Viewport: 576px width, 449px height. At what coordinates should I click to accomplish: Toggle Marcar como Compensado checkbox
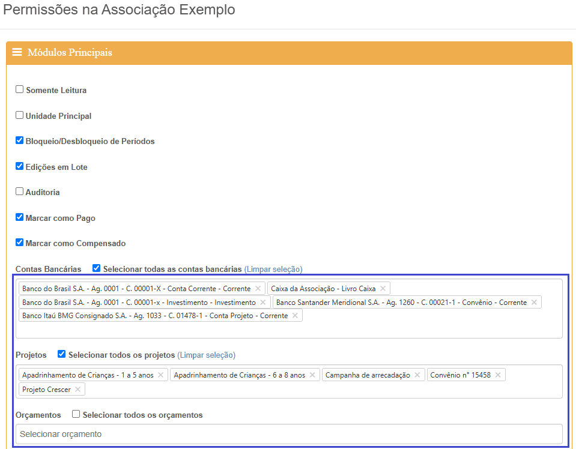coord(19,243)
